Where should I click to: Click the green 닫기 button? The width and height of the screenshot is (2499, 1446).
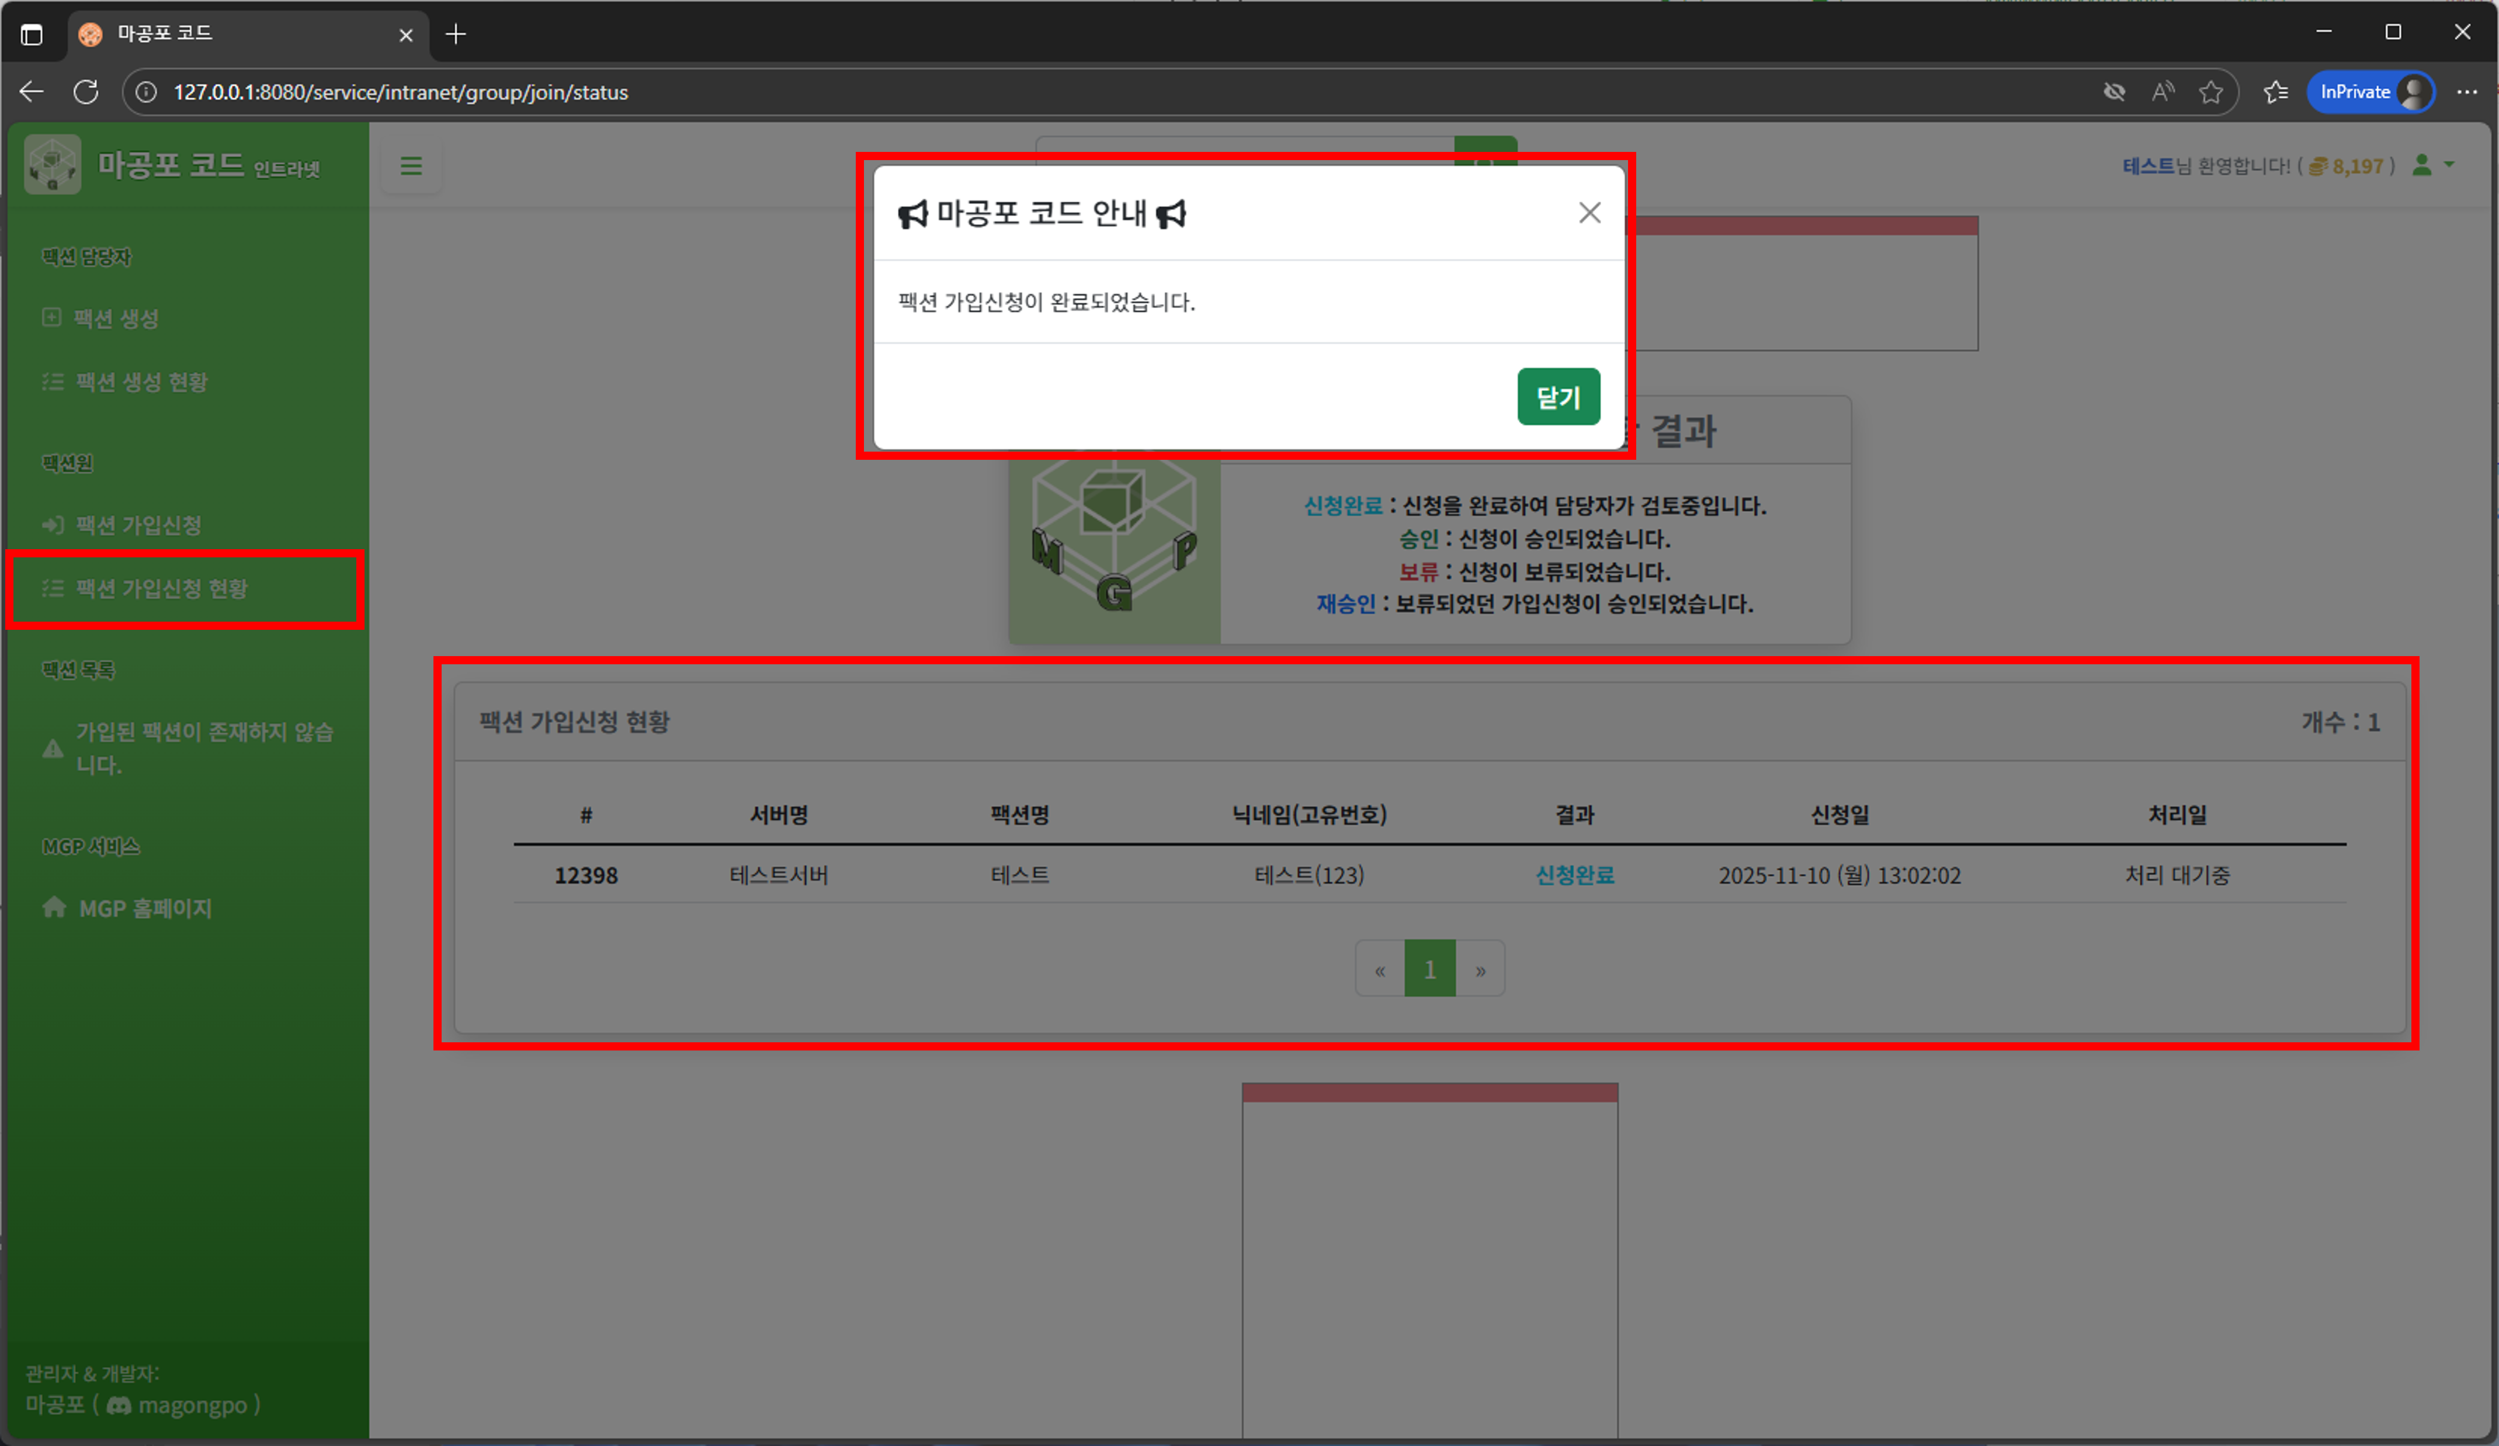1557,397
